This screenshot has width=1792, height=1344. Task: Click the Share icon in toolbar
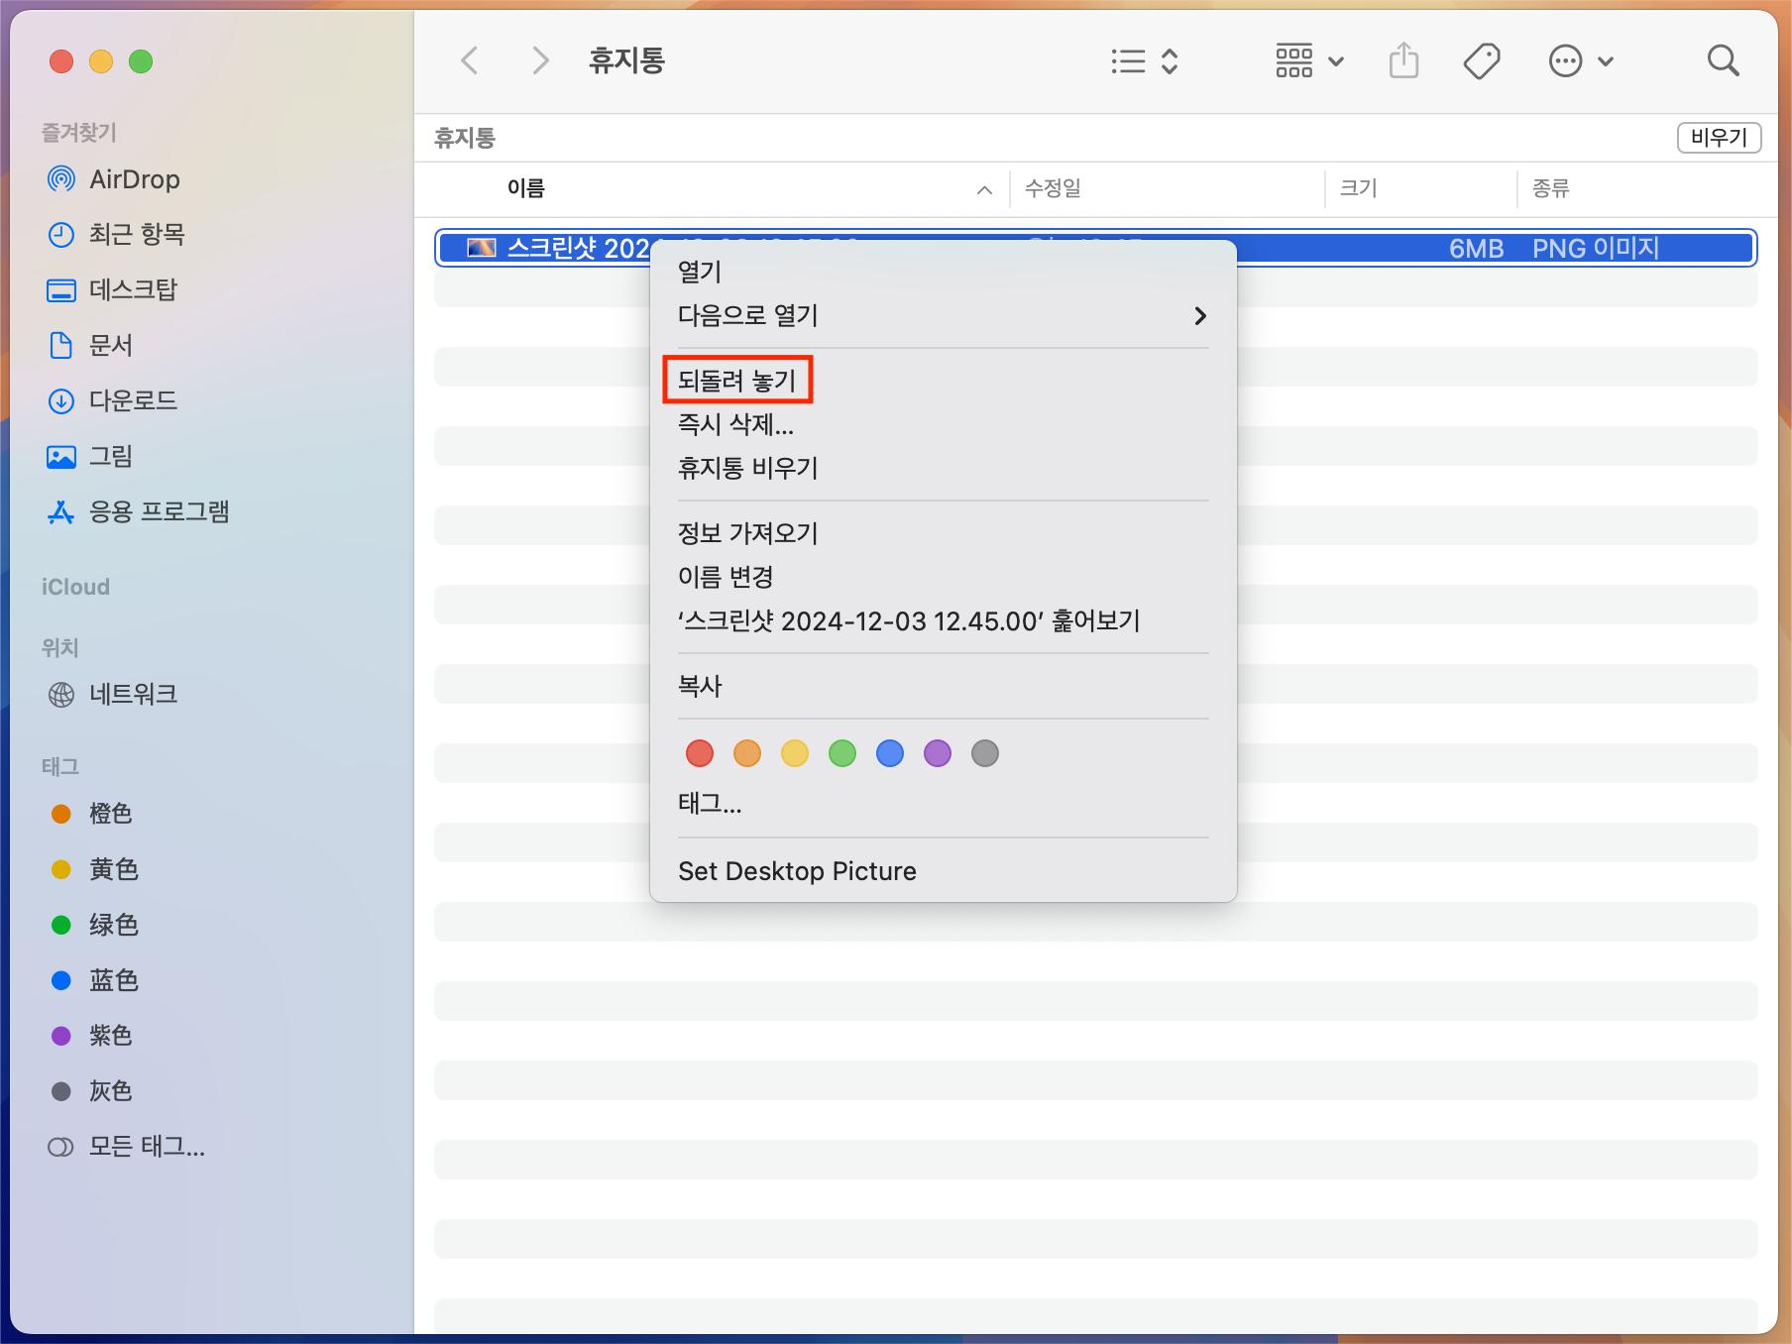click(x=1403, y=61)
